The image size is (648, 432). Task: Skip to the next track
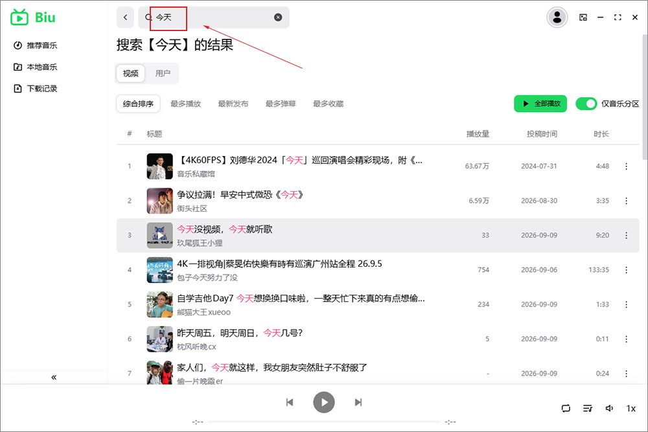click(358, 402)
